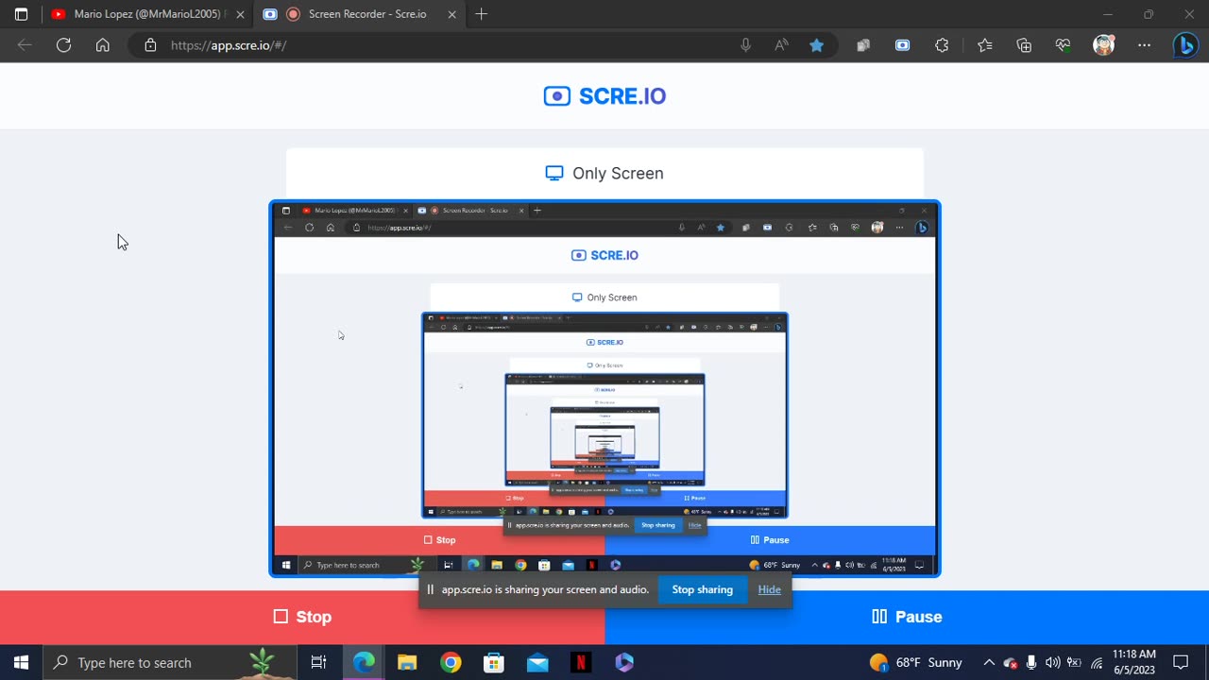
Task: Open the 68°F Sunny weather widget
Action: [x=915, y=662]
